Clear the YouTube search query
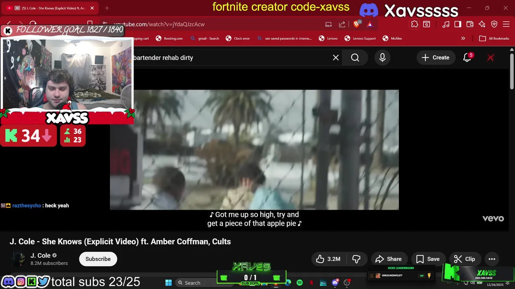Image resolution: width=515 pixels, height=289 pixels. (x=336, y=58)
